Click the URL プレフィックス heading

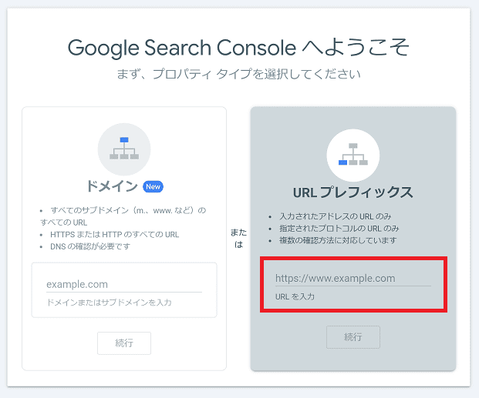[x=353, y=192]
